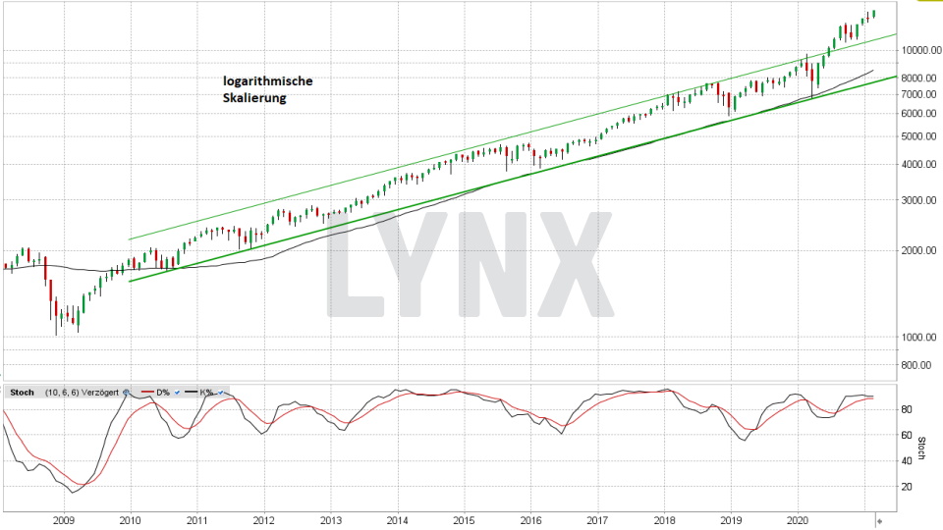Click the 6000.00 price axis label
The width and height of the screenshot is (943, 530).
coord(918,114)
